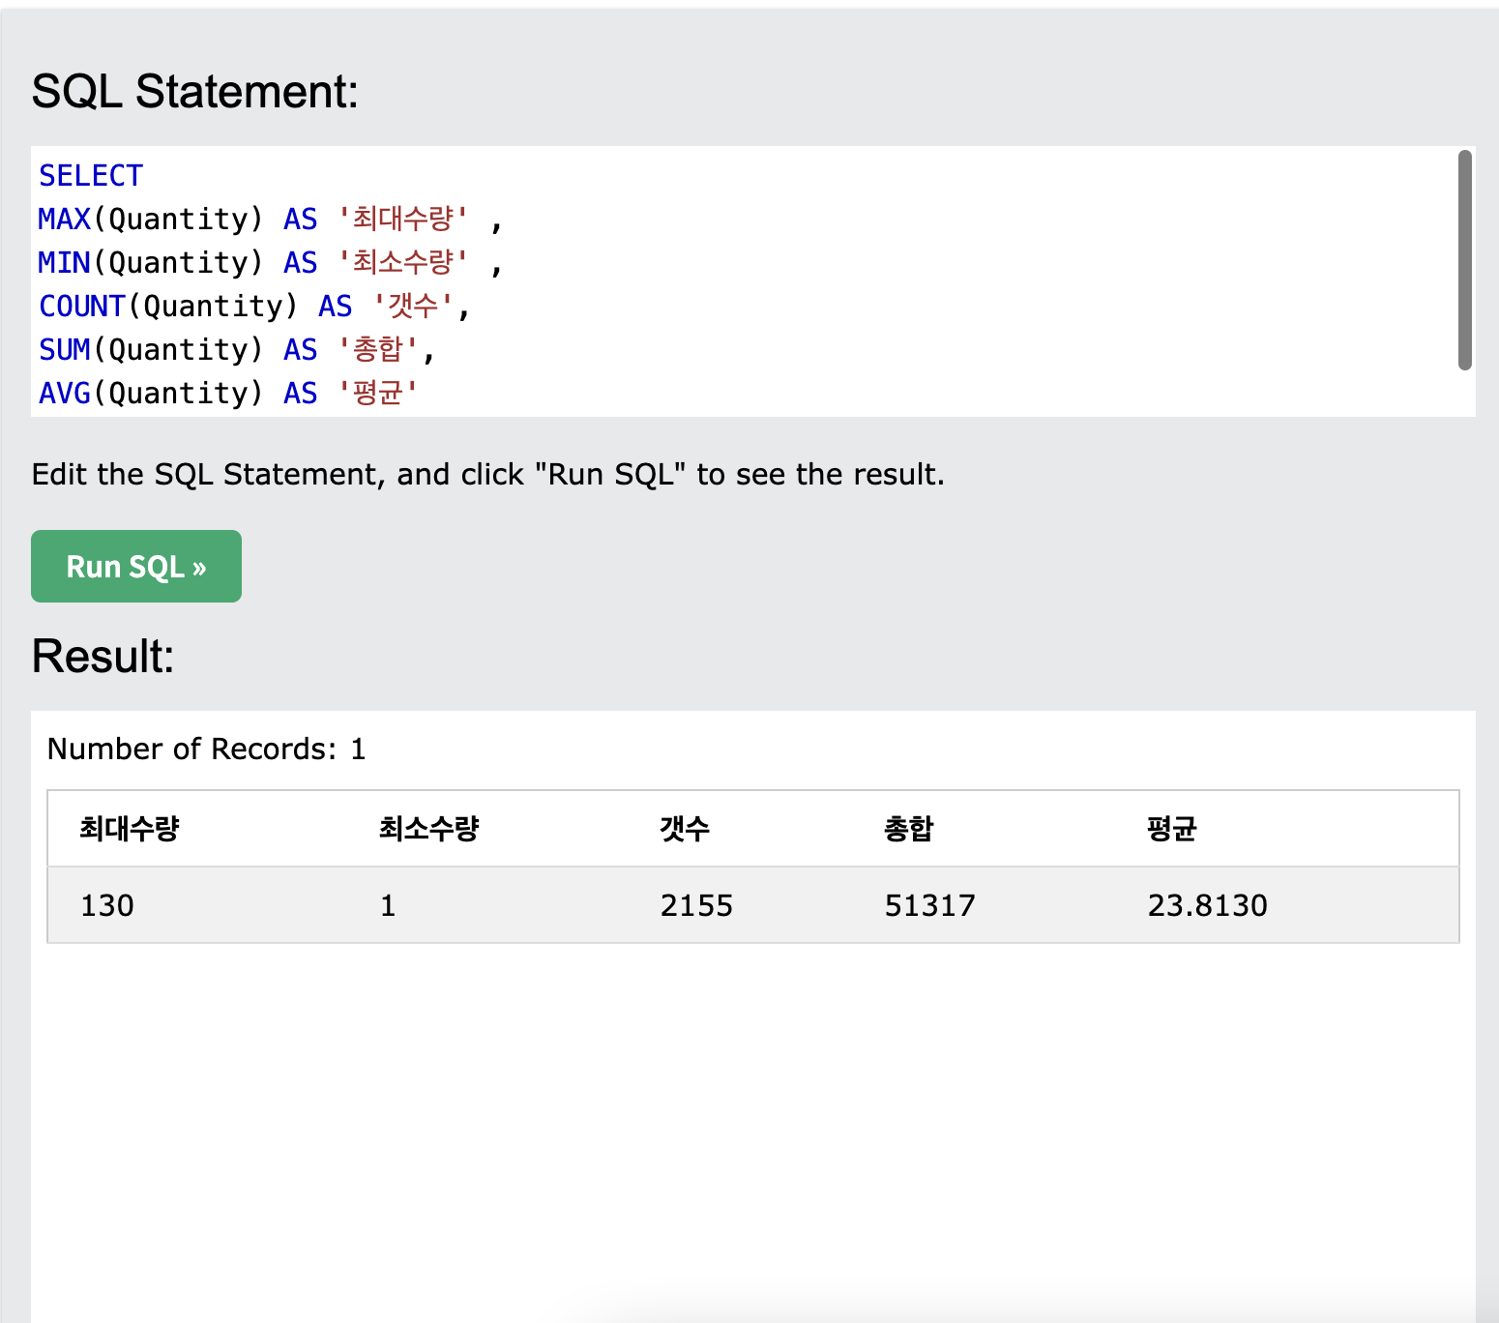1499x1323 pixels.
Task: Click the Edit the SQL Statement instruction text
Action: tap(488, 475)
